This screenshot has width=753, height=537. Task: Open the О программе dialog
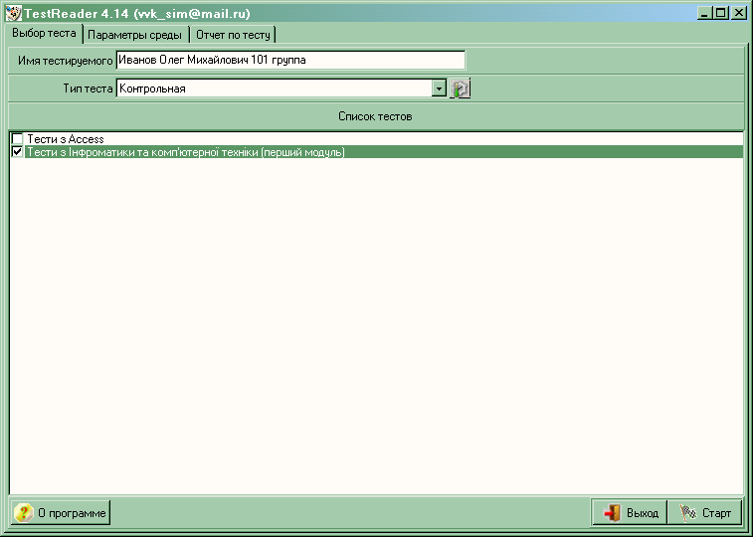click(x=61, y=512)
